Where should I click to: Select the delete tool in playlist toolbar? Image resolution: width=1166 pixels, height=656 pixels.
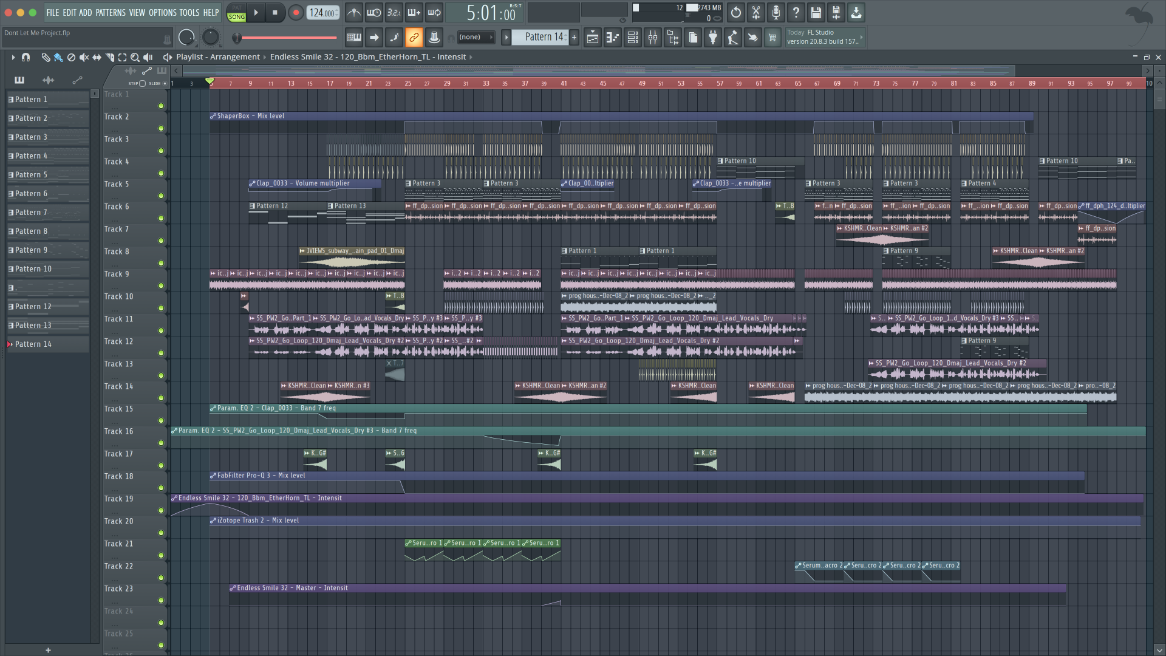[x=71, y=57]
